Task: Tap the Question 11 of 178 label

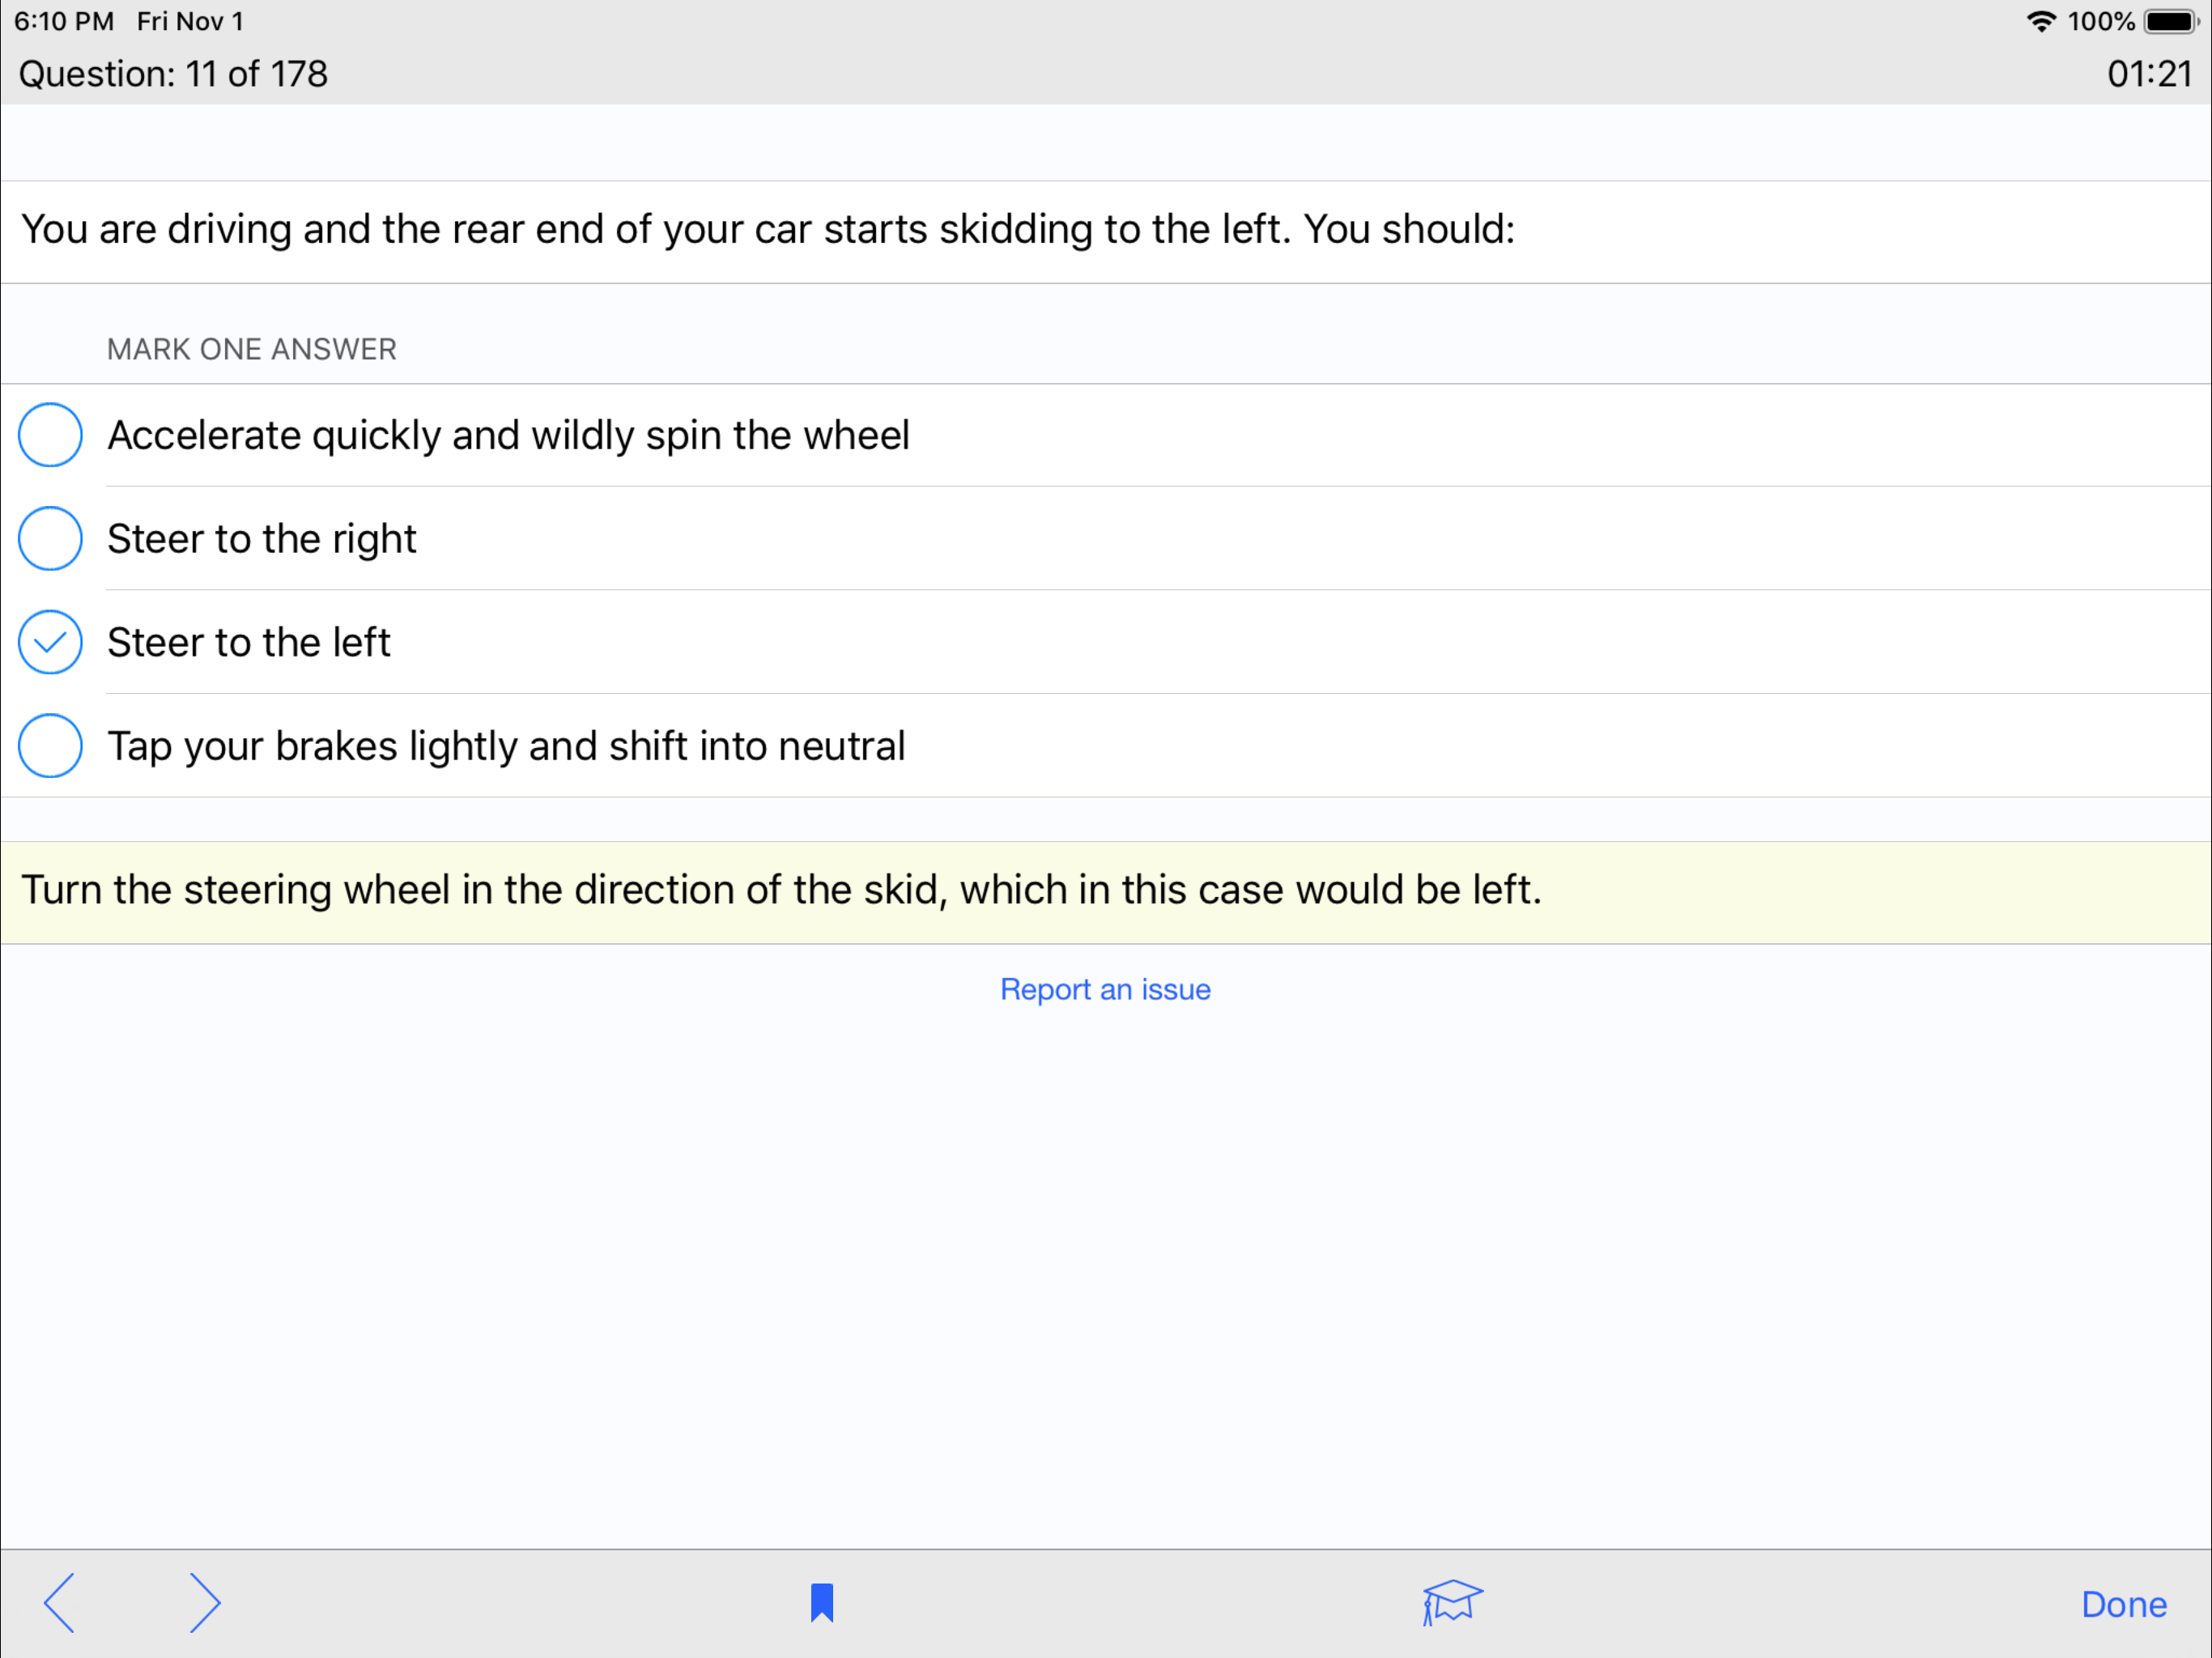Action: click(173, 74)
